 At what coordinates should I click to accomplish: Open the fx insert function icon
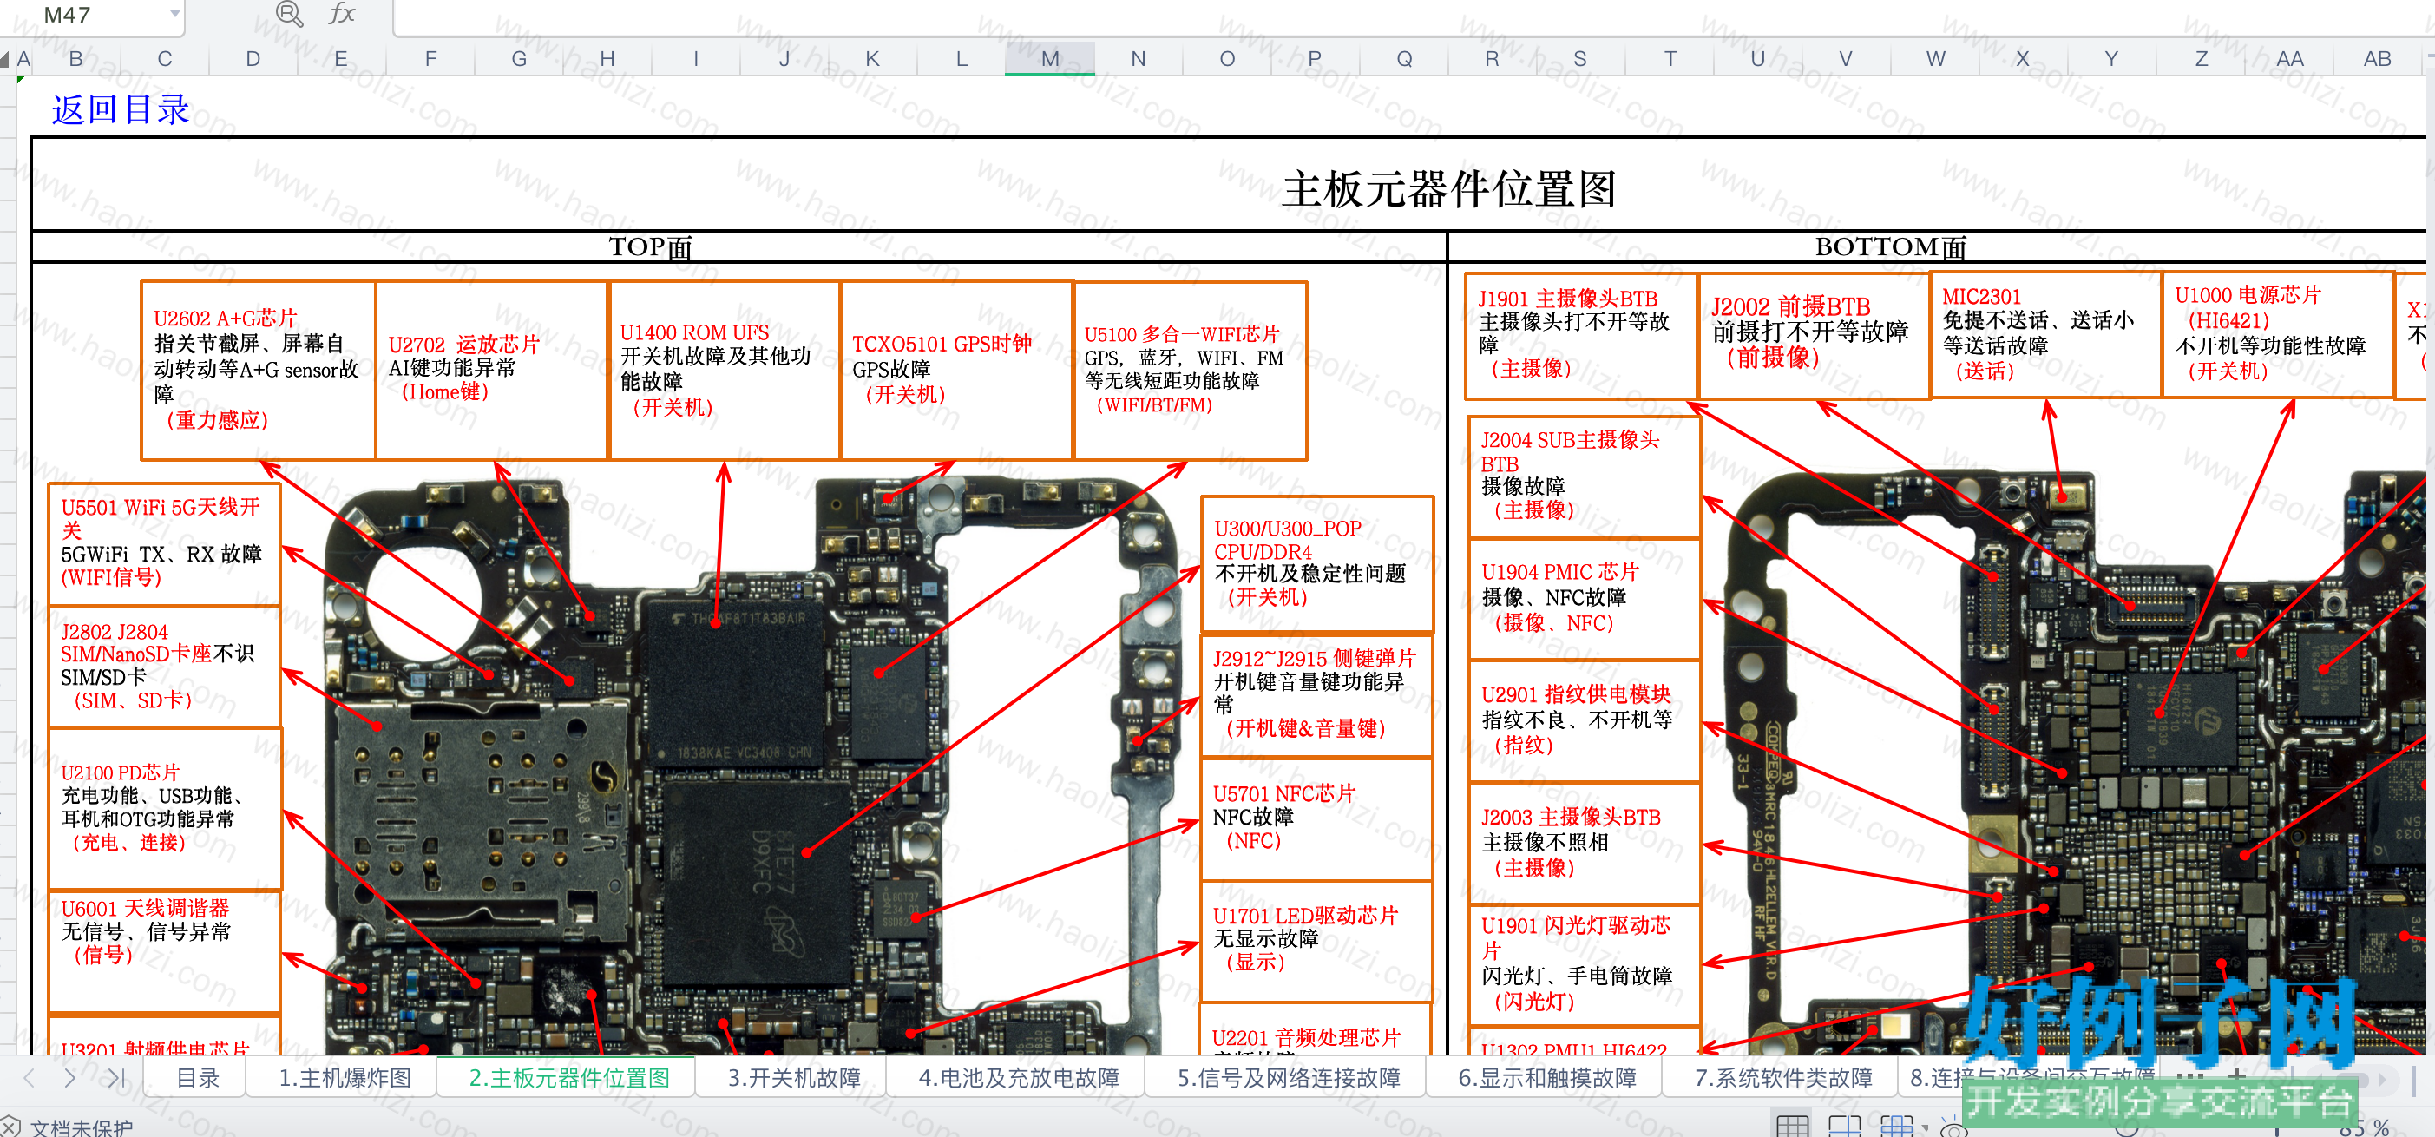tap(341, 13)
